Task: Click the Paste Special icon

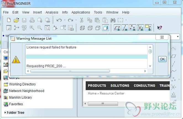Action: (105, 20)
